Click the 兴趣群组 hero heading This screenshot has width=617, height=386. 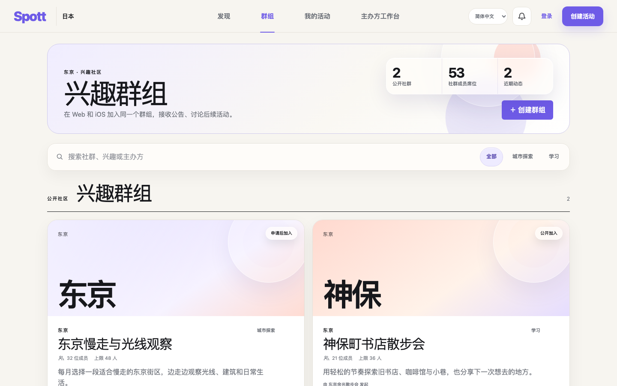tap(116, 93)
